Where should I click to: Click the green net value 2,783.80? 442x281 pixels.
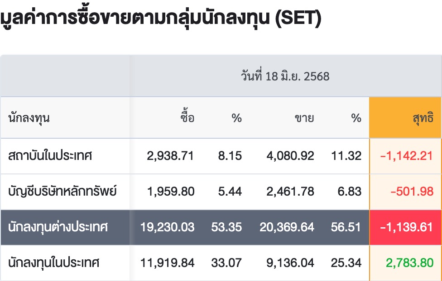tap(409, 263)
